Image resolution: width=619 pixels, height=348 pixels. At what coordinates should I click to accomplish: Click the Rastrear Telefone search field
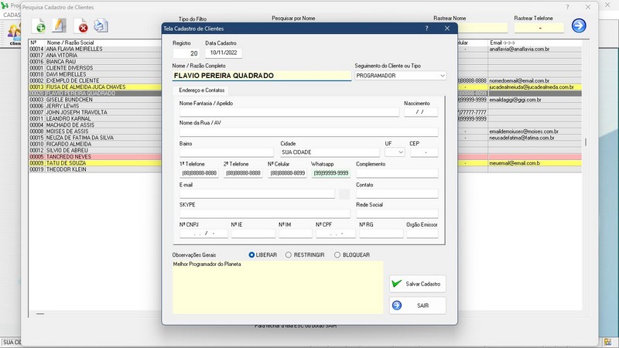pyautogui.click(x=539, y=28)
